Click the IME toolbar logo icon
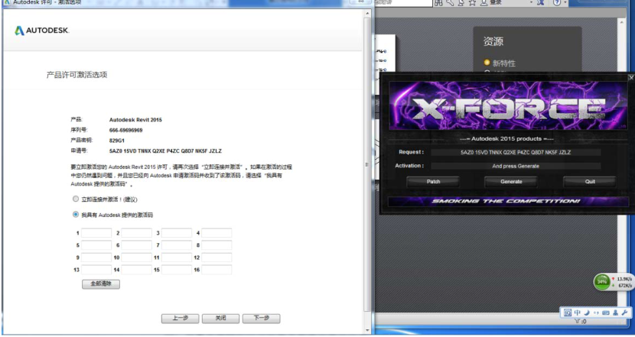Screen dimensions: 635x337 [x=568, y=313]
